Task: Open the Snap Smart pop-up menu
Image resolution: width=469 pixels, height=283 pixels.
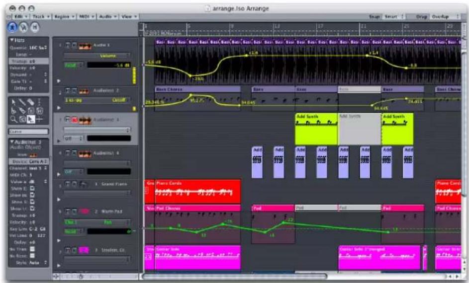Action: [393, 17]
